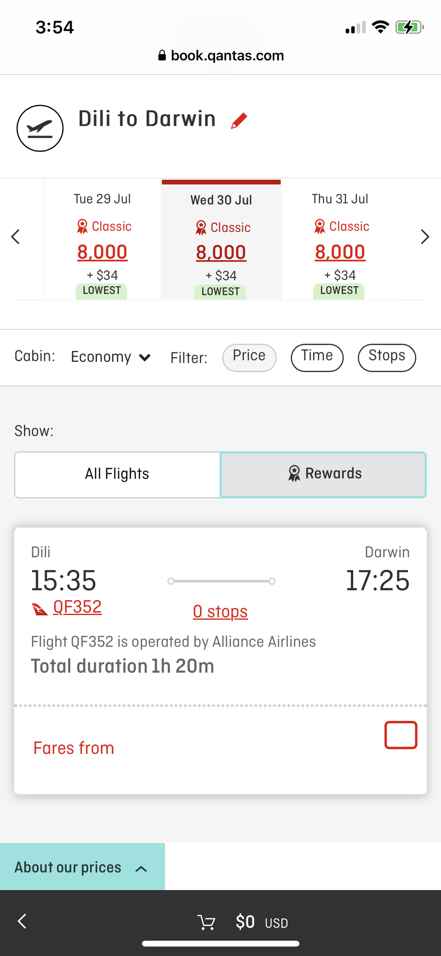Tick the Fares from red checkbox

point(401,735)
